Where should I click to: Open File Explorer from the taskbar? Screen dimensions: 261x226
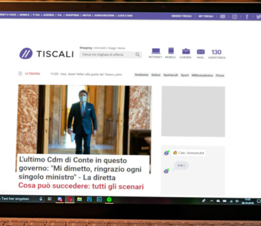pyautogui.click(x=79, y=199)
